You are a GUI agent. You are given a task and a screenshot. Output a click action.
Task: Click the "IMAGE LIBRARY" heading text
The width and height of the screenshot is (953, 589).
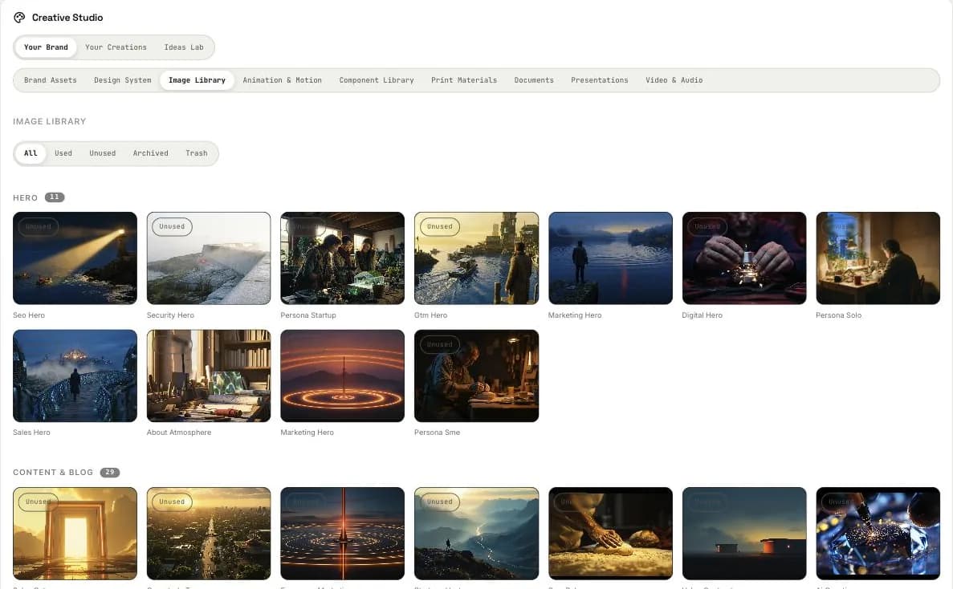(49, 121)
